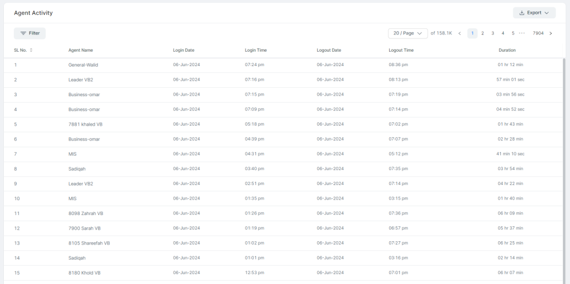Go to previous page arrow
The width and height of the screenshot is (570, 284).
[x=459, y=33]
